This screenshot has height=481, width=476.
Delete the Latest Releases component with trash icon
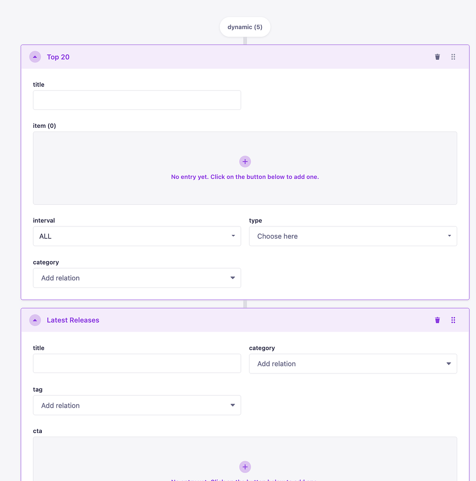(x=437, y=320)
